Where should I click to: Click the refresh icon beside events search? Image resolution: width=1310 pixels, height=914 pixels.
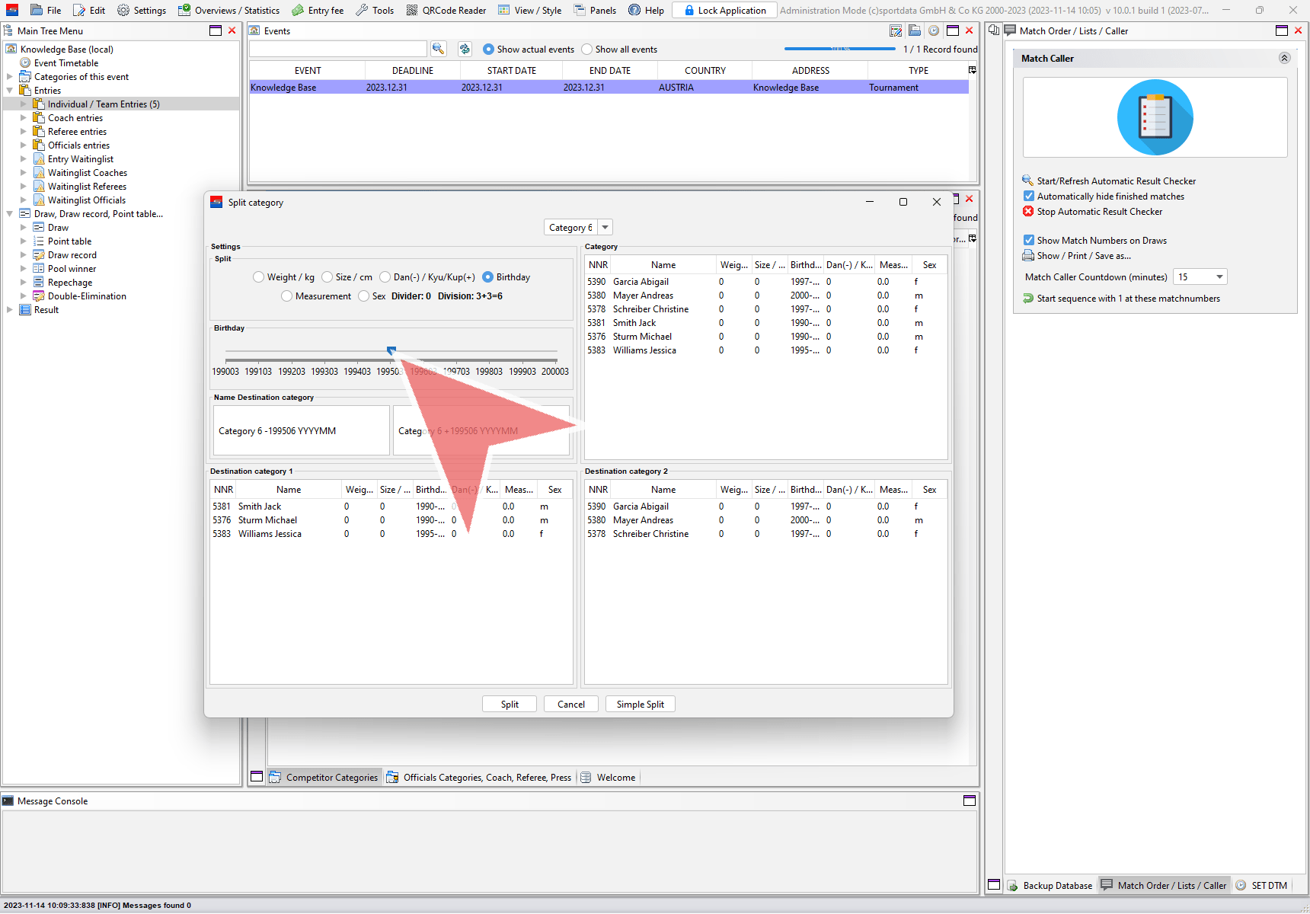pyautogui.click(x=465, y=49)
